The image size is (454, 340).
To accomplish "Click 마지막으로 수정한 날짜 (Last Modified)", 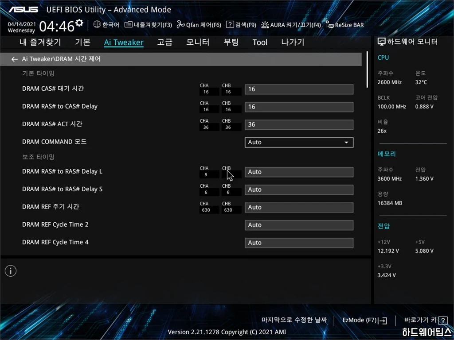I will click(x=294, y=320).
